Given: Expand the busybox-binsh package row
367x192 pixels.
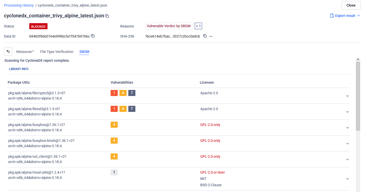Looking at the screenshot, I should click(x=347, y=144).
